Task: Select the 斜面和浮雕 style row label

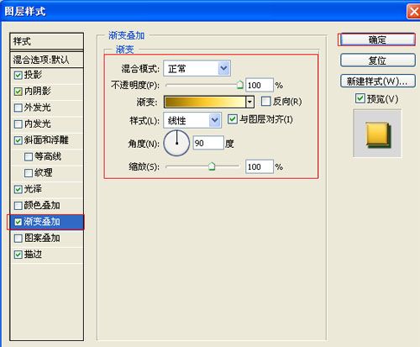Action: pyautogui.click(x=46, y=140)
